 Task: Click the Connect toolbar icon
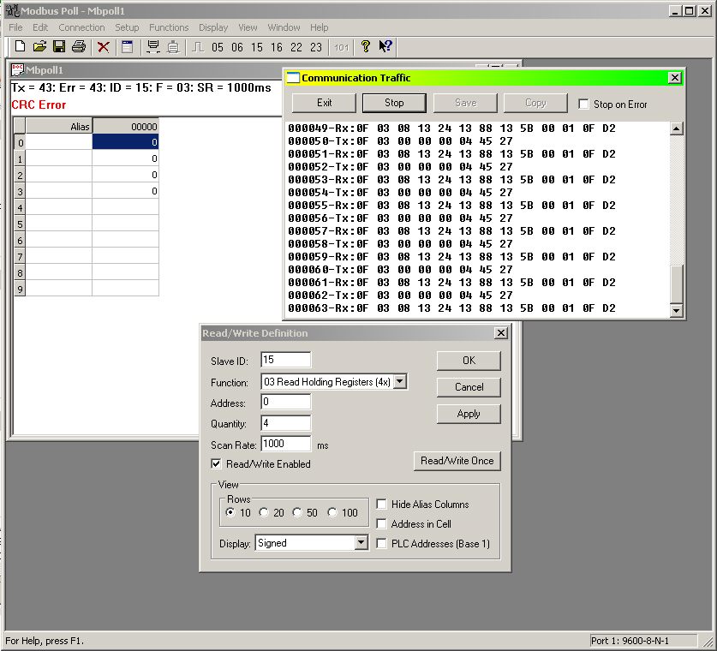pos(153,46)
